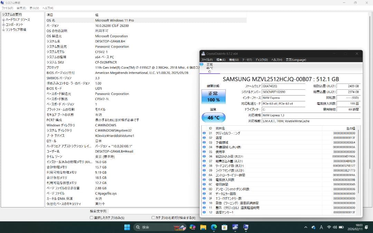373x233 pixels.
Task: Expand the ソフトウェア環境 tree node
Action: coord(3,30)
